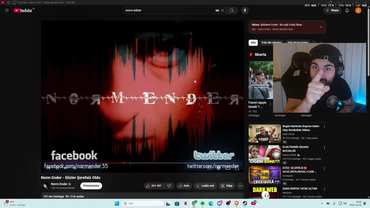Select the 'Från Norm Ender' filter chip

[298, 42]
